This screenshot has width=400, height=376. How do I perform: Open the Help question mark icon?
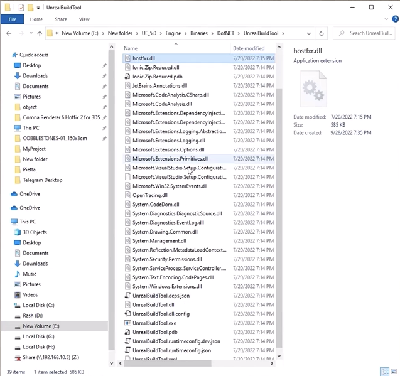[x=396, y=19]
